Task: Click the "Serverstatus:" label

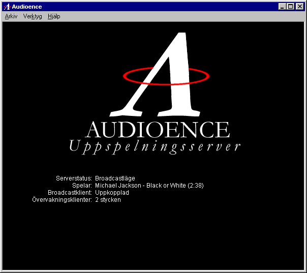Action: click(x=74, y=178)
